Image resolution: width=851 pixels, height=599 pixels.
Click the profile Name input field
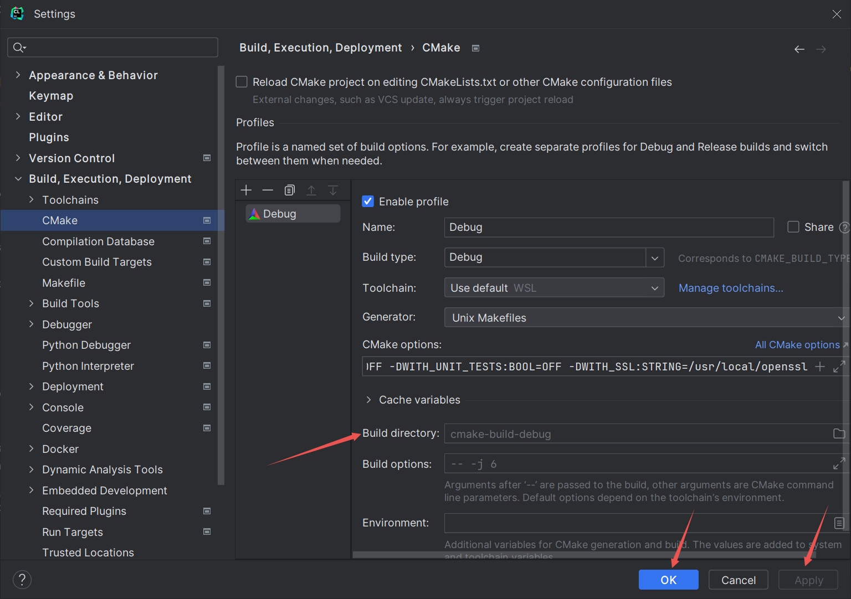[609, 227]
